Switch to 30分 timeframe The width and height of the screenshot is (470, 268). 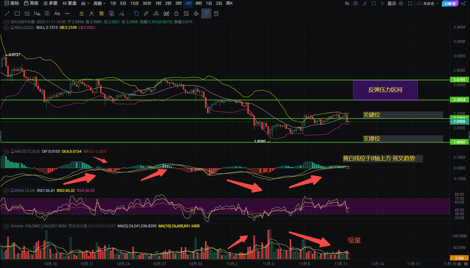pyautogui.click(x=147, y=3)
